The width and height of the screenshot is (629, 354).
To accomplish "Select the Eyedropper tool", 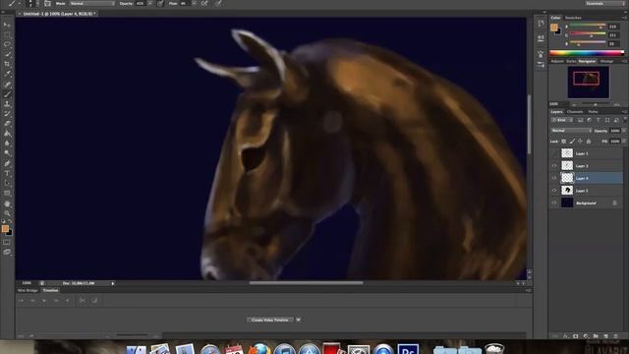I will (7, 74).
